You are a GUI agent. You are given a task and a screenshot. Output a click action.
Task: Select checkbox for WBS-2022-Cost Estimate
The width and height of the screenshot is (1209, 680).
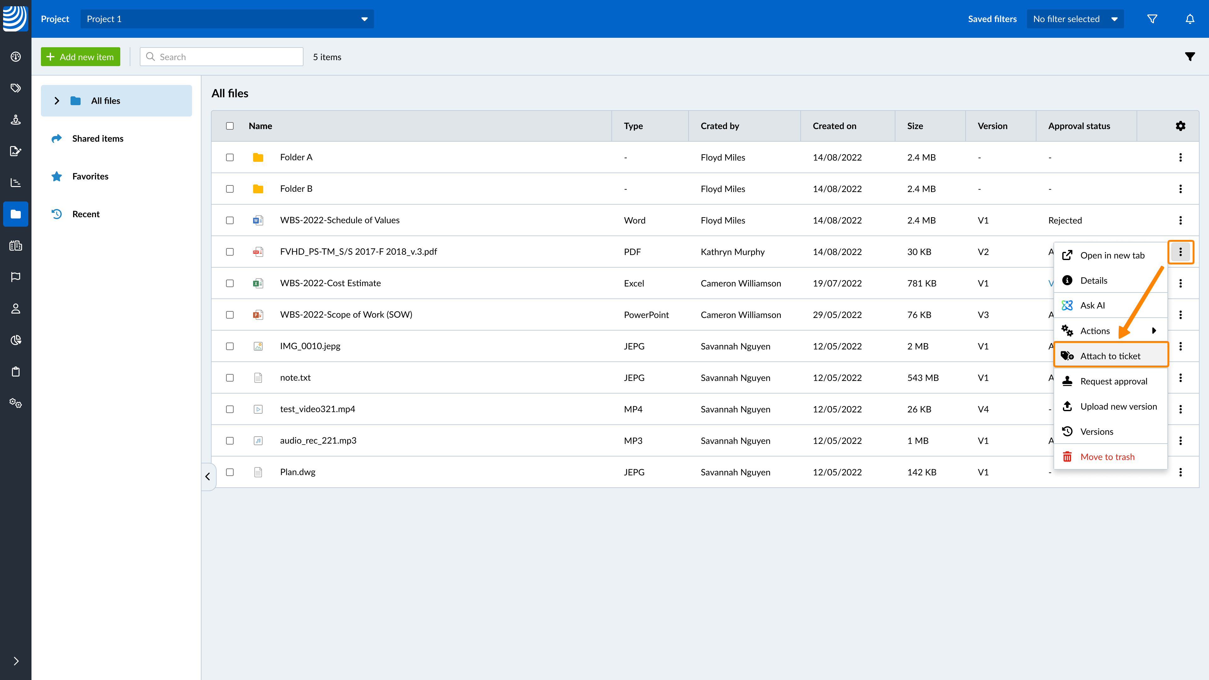tap(230, 283)
